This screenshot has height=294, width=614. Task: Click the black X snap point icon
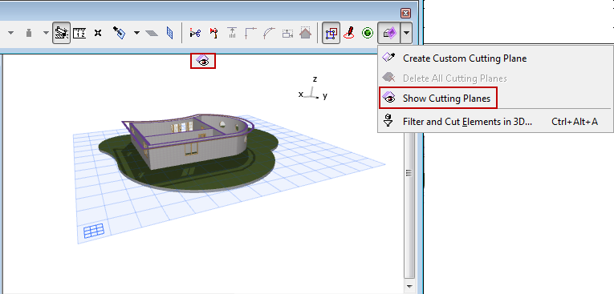click(x=98, y=33)
